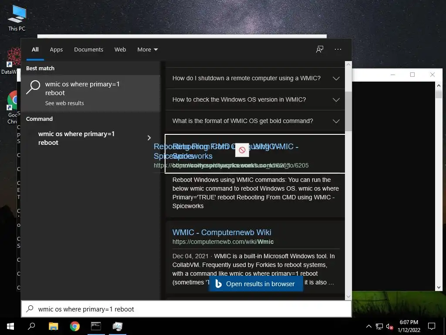
Task: Open the Task Manager taskbar icon
Action: pos(117,326)
